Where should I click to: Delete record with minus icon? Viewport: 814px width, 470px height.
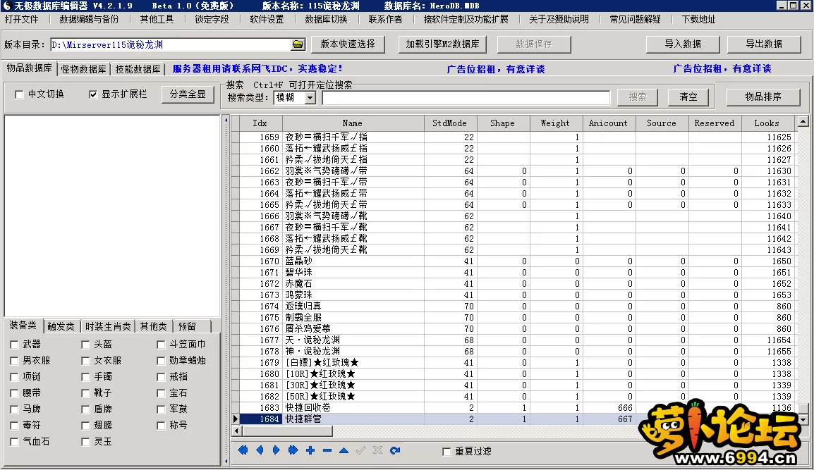click(327, 450)
